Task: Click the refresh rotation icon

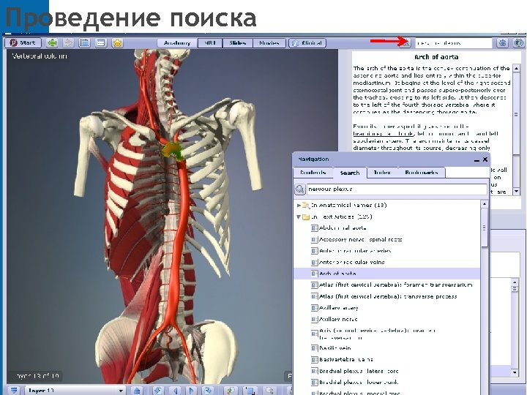Action: pyautogui.click(x=209, y=391)
